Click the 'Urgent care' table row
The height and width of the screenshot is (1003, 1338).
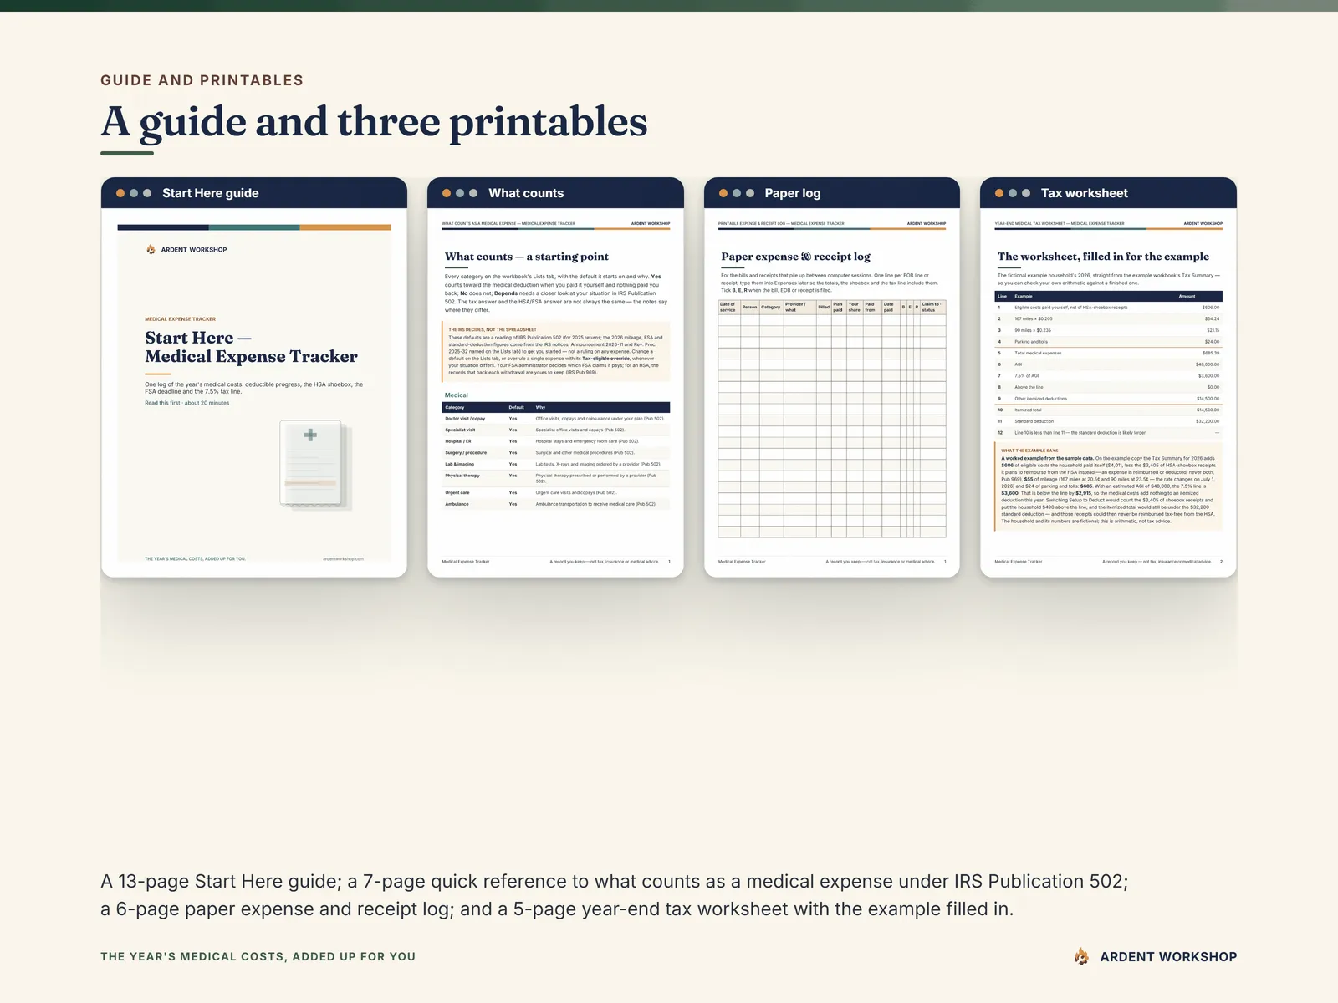tap(555, 492)
